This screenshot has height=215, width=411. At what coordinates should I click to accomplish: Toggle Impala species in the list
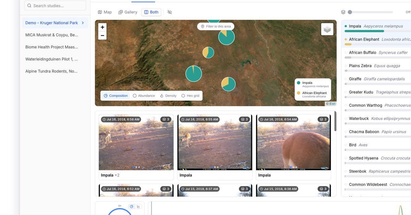pos(377,28)
